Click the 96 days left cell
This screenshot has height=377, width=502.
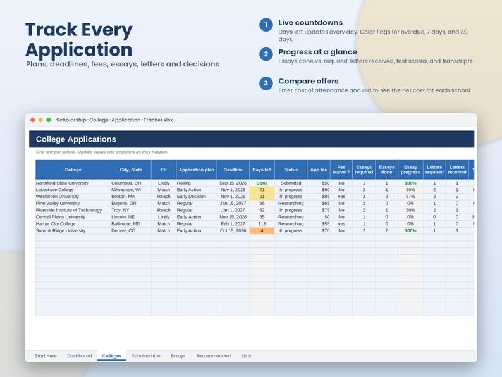click(x=262, y=204)
